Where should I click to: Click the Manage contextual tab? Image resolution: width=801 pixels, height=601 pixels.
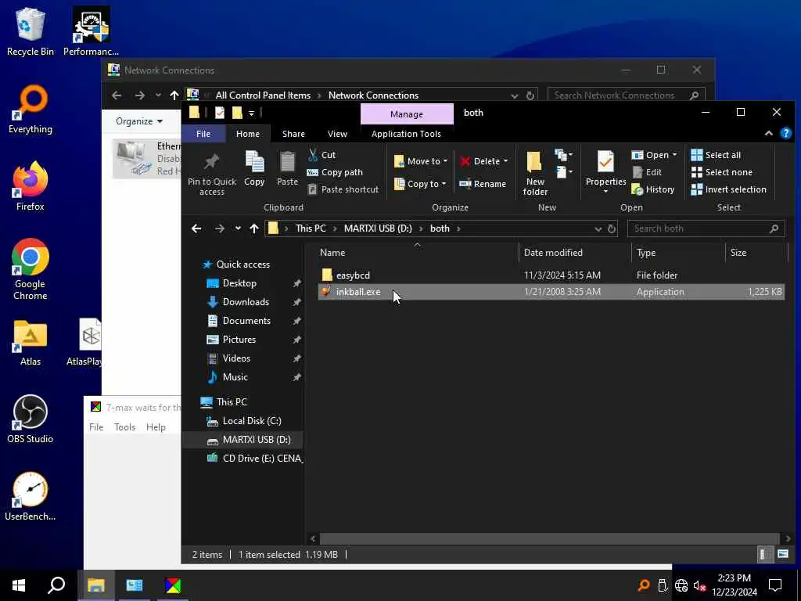[x=407, y=113]
